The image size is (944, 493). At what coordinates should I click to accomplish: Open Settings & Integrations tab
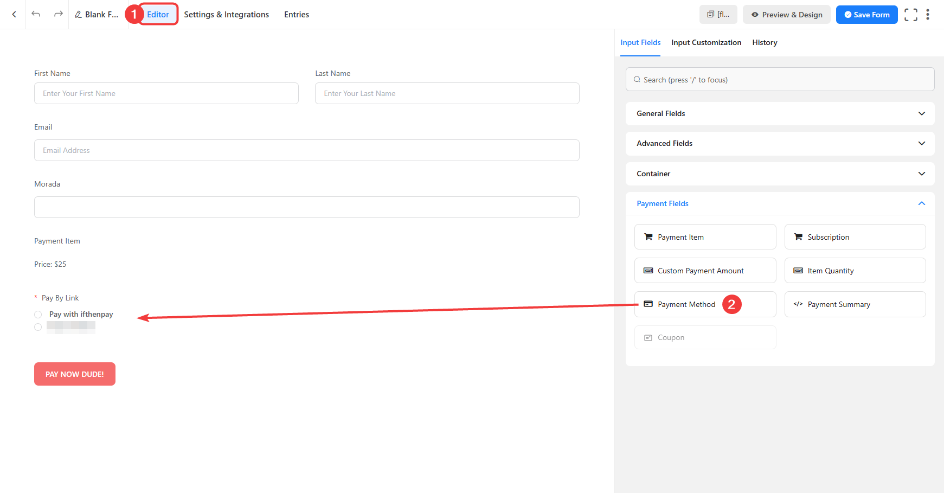[226, 15]
